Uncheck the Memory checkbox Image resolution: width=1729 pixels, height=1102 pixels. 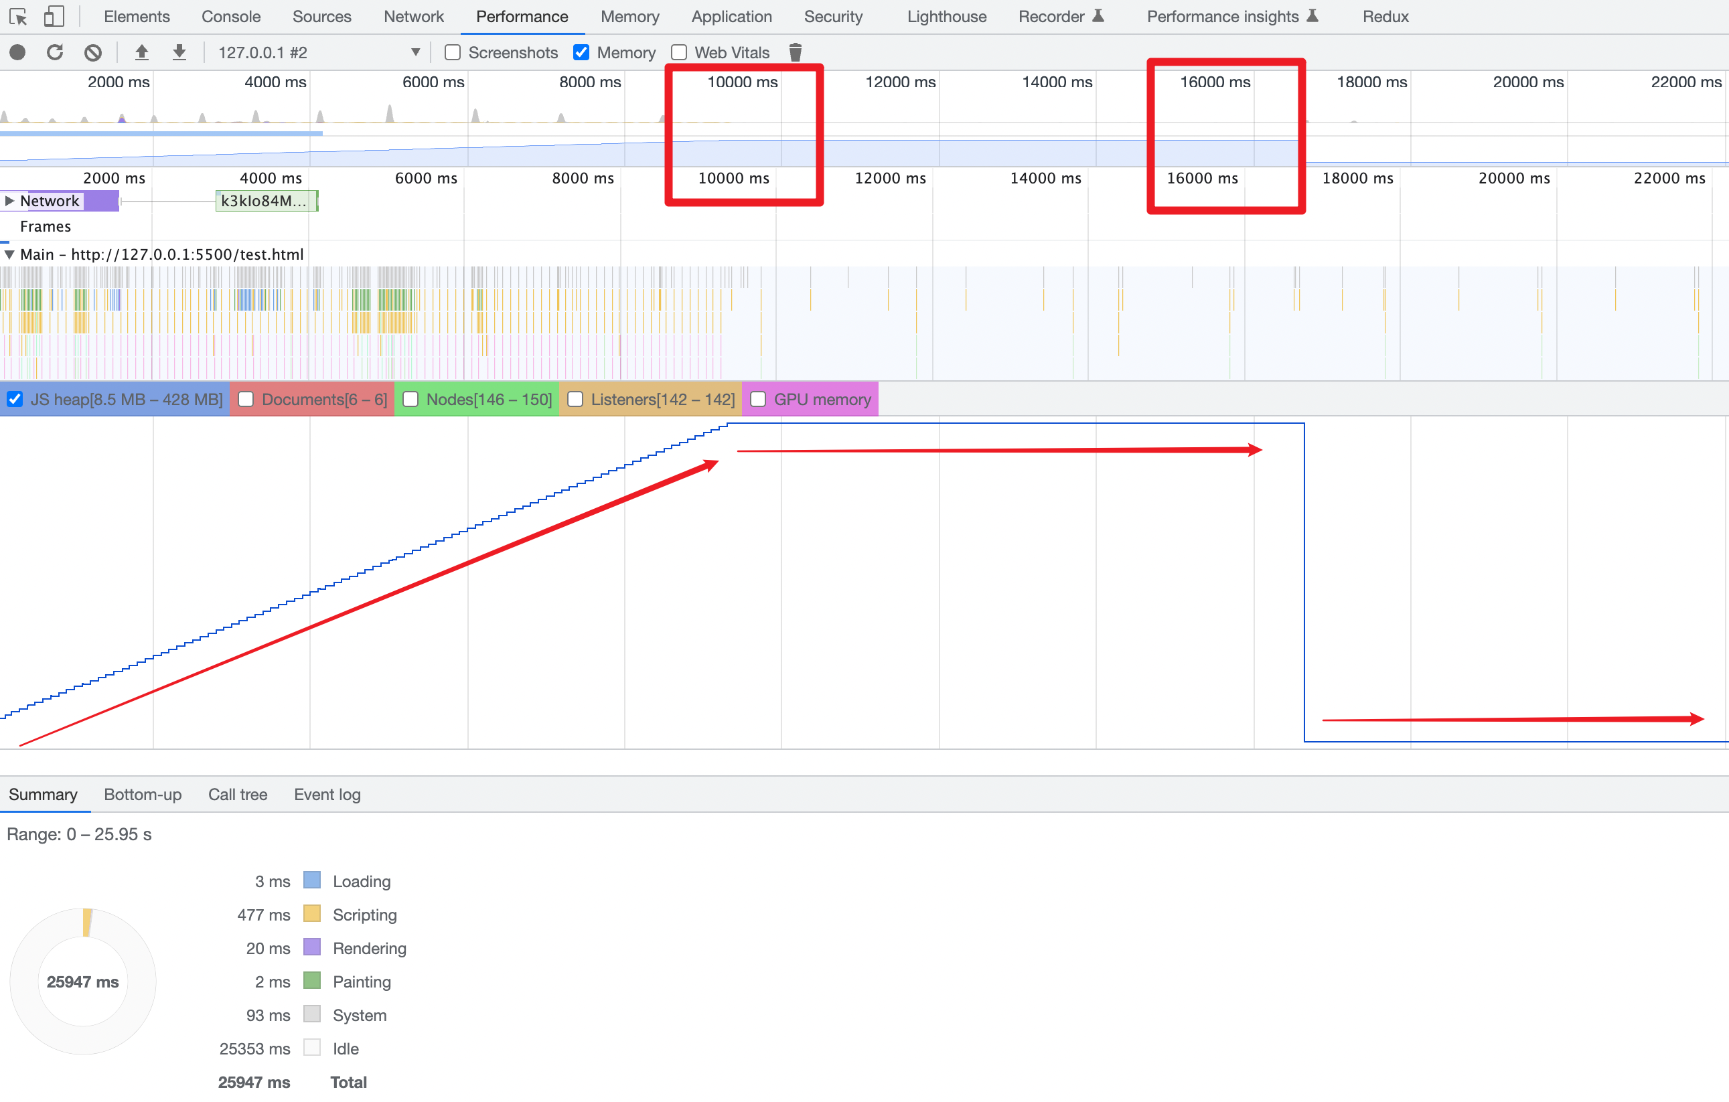coord(581,52)
